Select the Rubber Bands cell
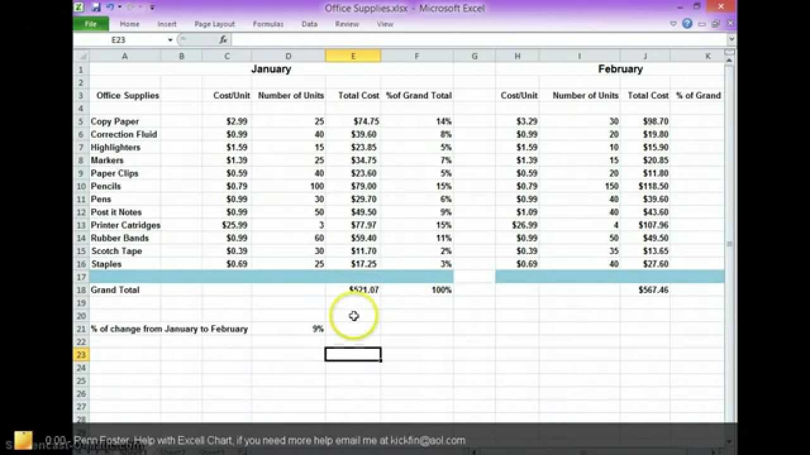810x455 pixels. (x=125, y=238)
